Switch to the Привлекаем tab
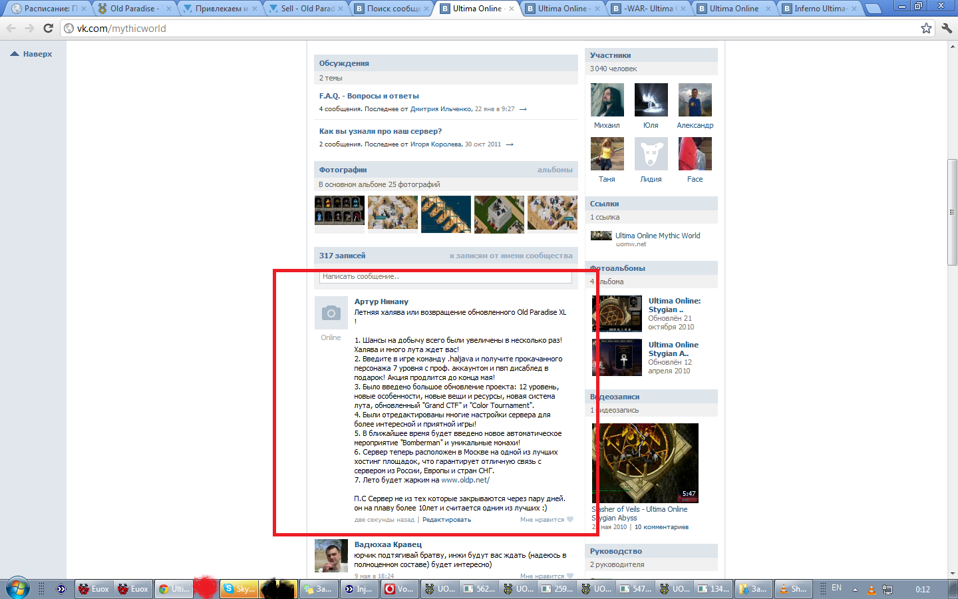This screenshot has height=599, width=958. pyautogui.click(x=220, y=9)
